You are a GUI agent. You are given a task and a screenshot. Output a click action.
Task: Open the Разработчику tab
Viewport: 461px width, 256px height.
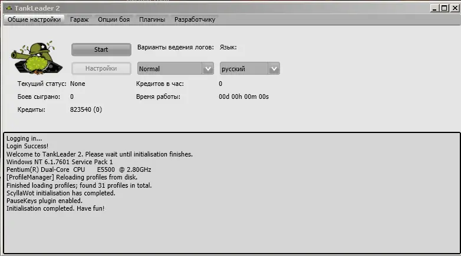pyautogui.click(x=195, y=19)
